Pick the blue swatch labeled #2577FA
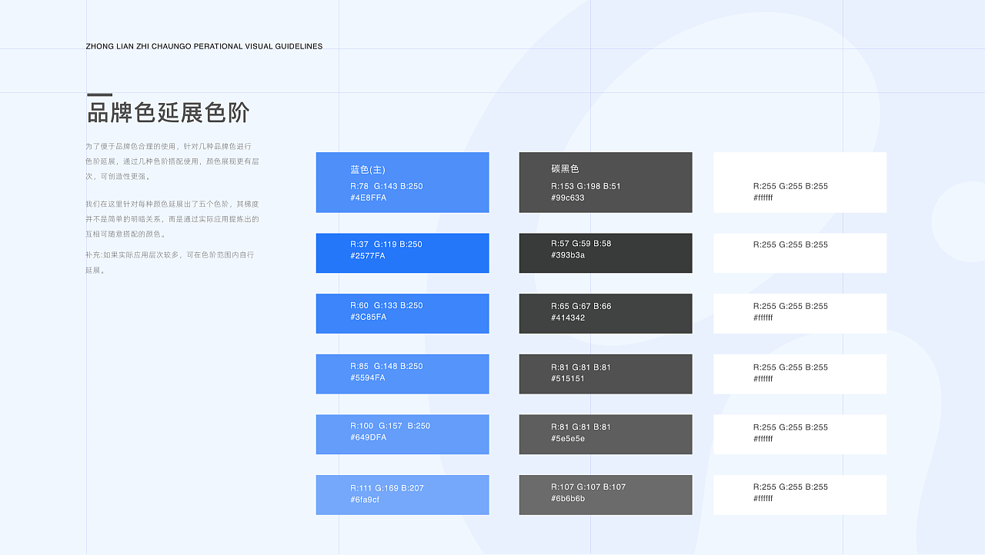This screenshot has height=555, width=985. [x=402, y=253]
